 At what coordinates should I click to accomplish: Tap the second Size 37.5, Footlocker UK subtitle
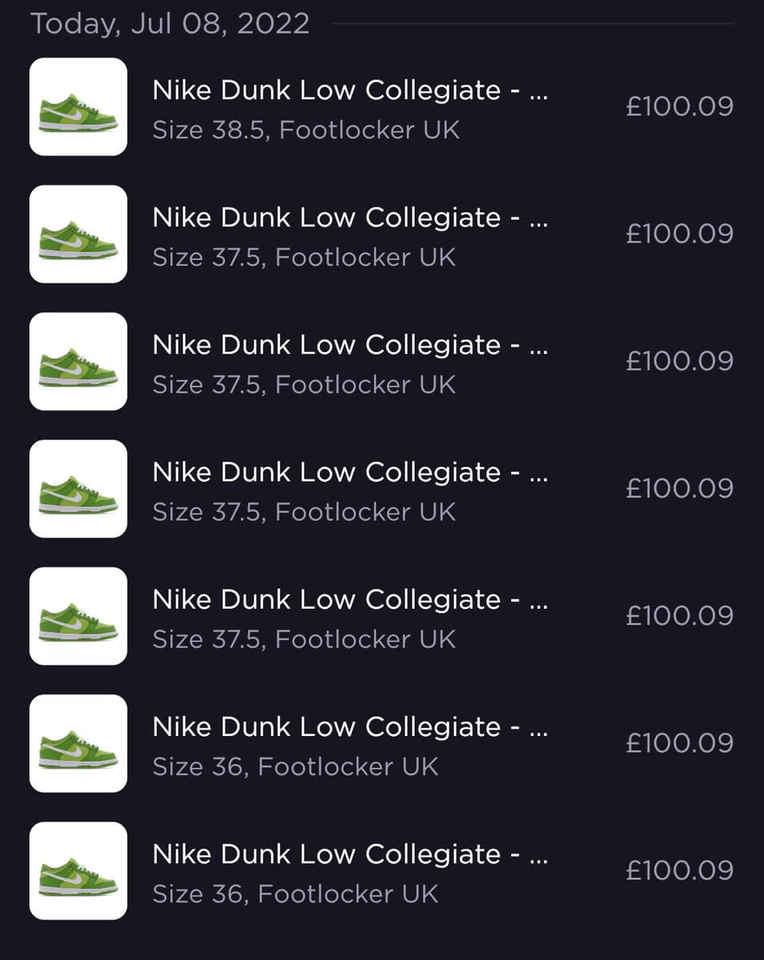pyautogui.click(x=304, y=385)
